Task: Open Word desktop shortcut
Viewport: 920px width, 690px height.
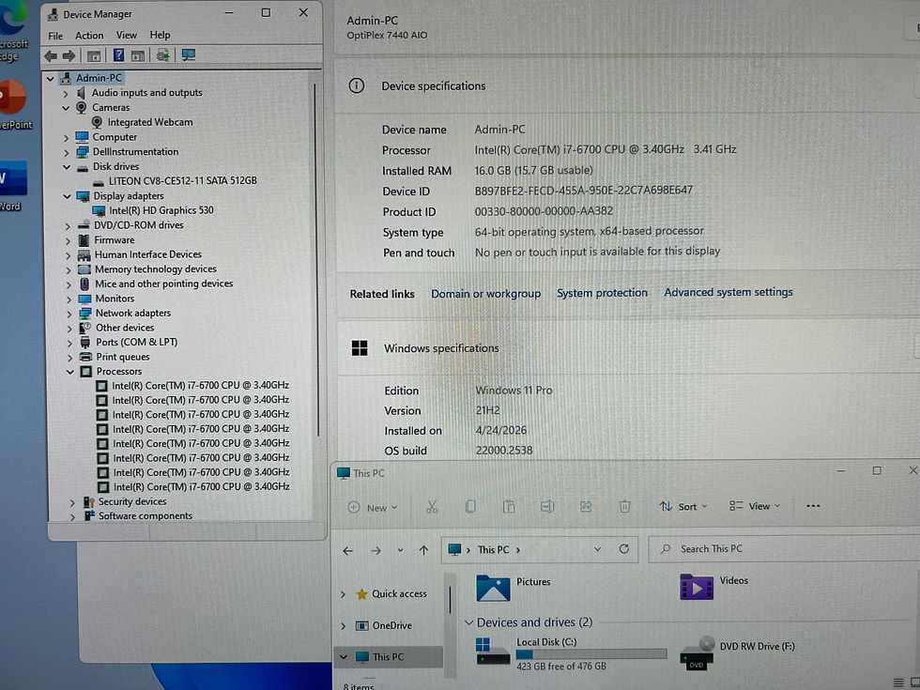Action: (x=11, y=186)
